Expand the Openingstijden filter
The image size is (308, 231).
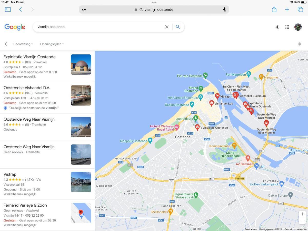click(x=52, y=44)
